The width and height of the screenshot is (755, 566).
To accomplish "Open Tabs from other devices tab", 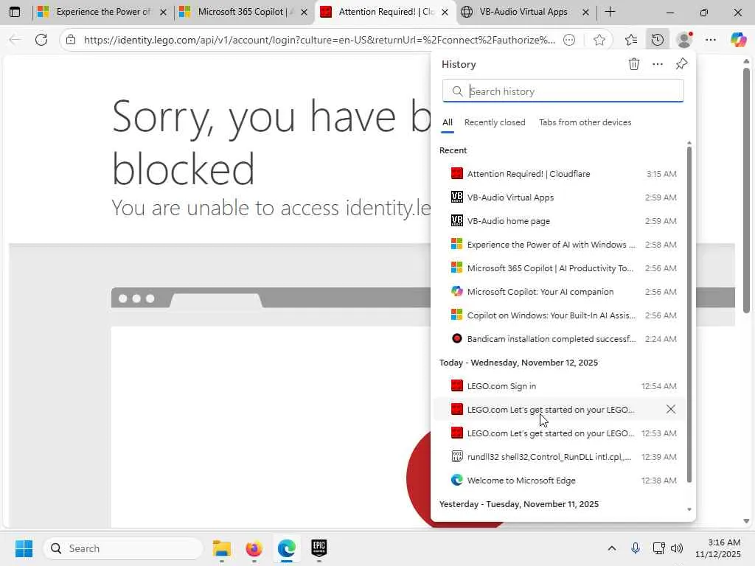I will point(585,122).
